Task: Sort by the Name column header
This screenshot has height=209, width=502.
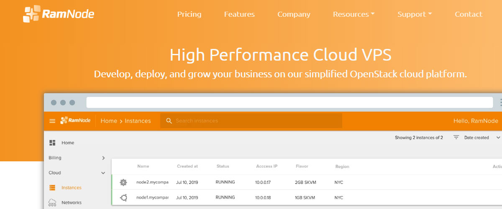Action: [143, 166]
